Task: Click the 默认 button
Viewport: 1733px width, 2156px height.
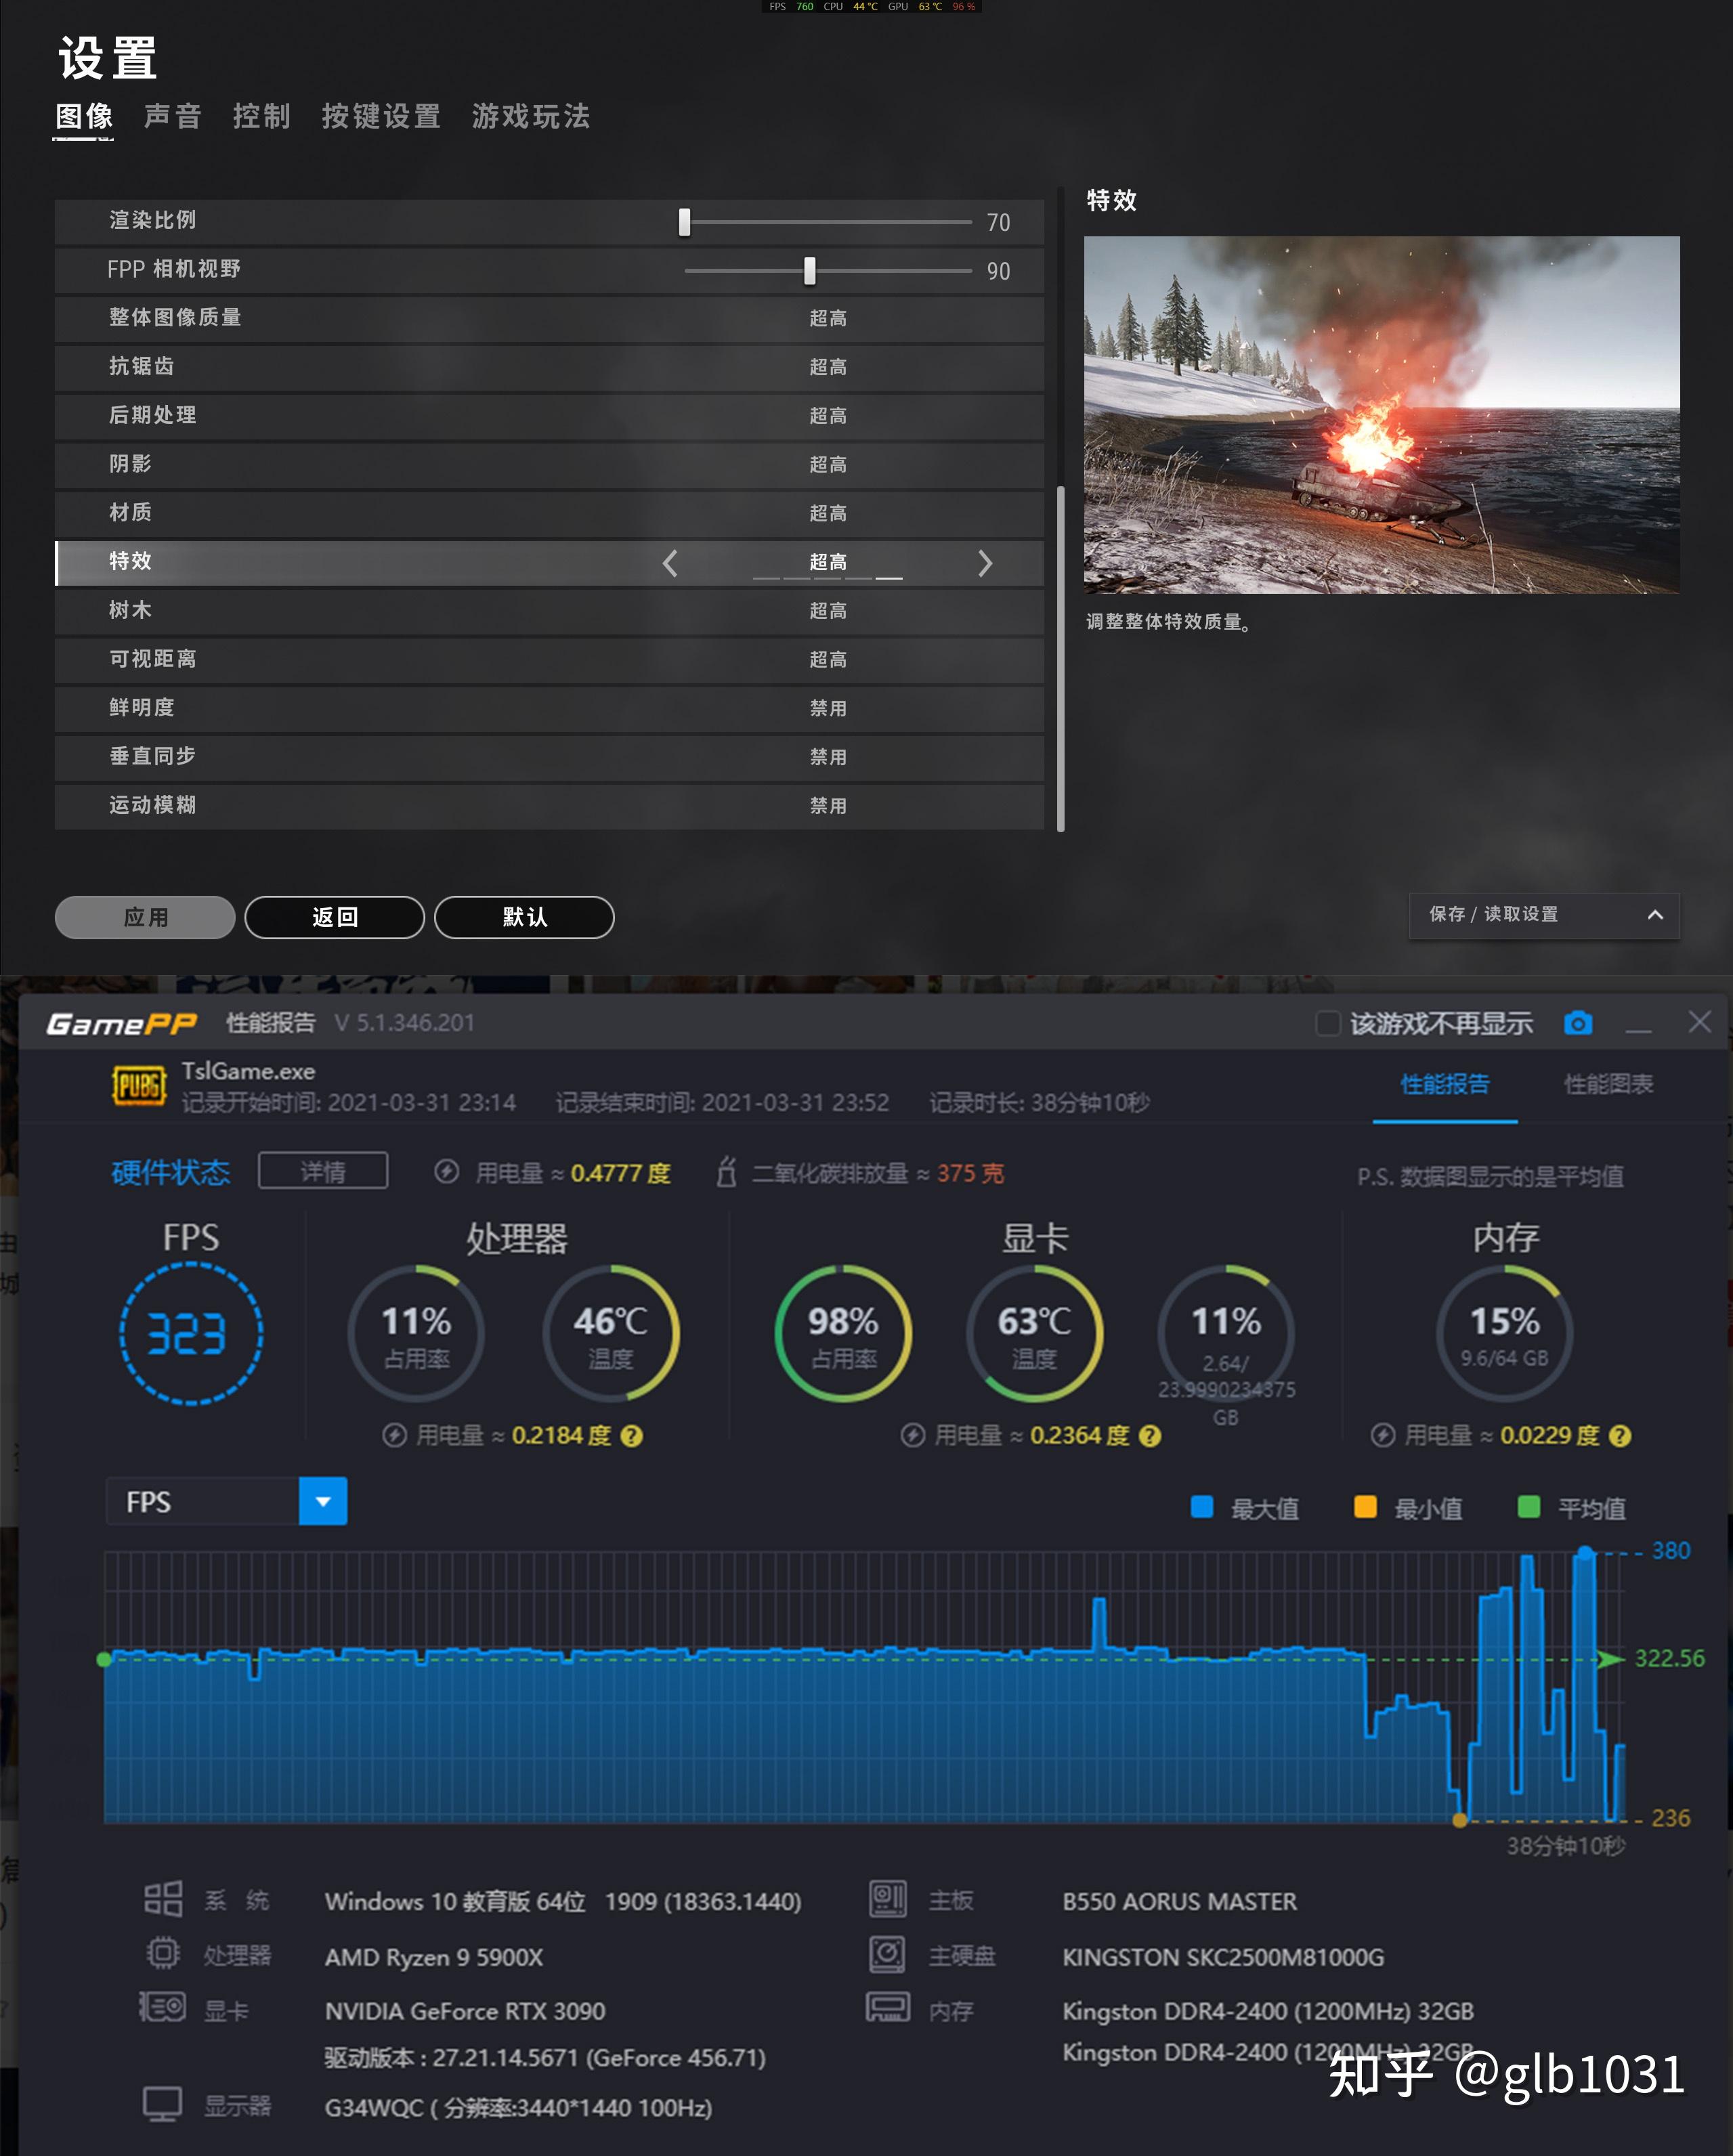Action: [x=524, y=917]
